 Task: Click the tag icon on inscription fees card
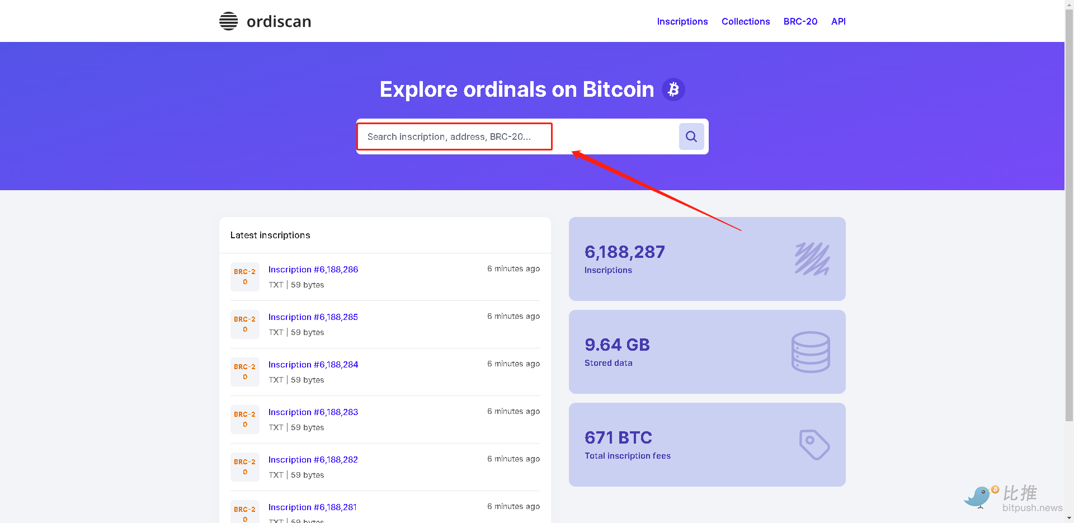(814, 445)
